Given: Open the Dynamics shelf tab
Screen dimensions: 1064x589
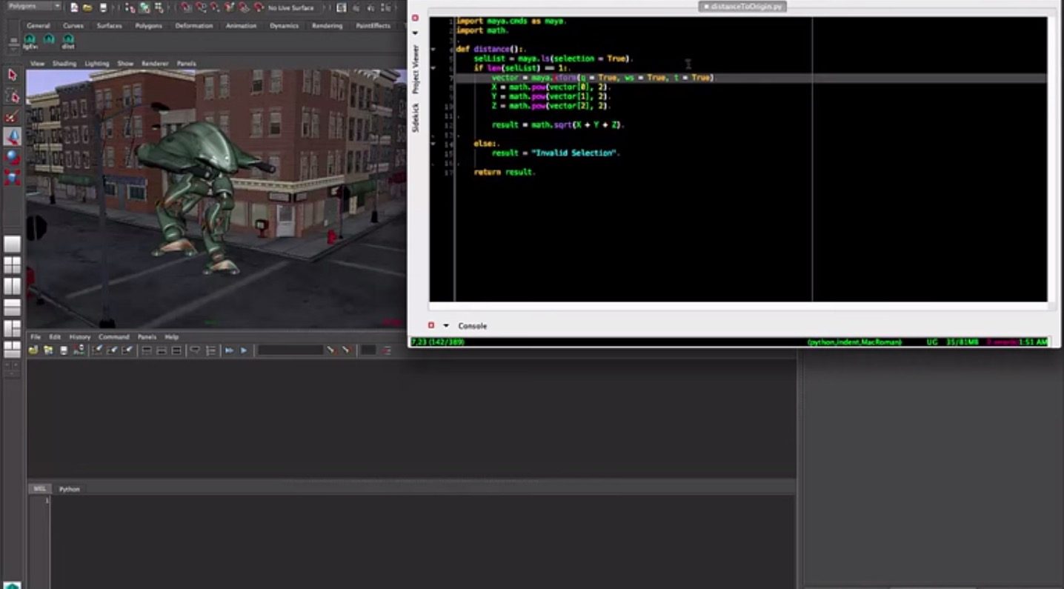Looking at the screenshot, I should (284, 25).
